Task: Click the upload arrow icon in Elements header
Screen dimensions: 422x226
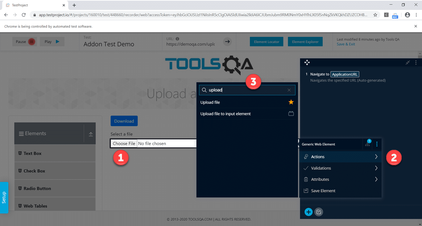Action: point(91,134)
